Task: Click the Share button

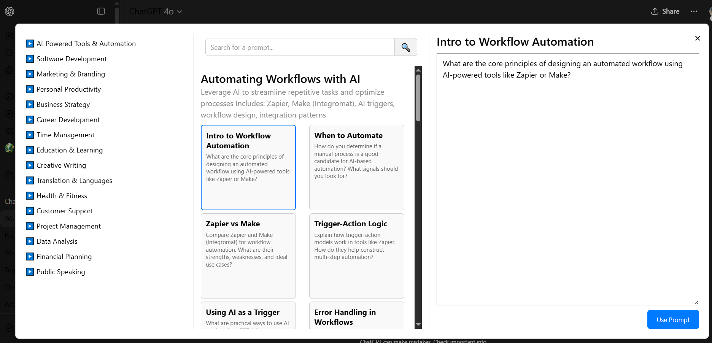Action: 665,11
